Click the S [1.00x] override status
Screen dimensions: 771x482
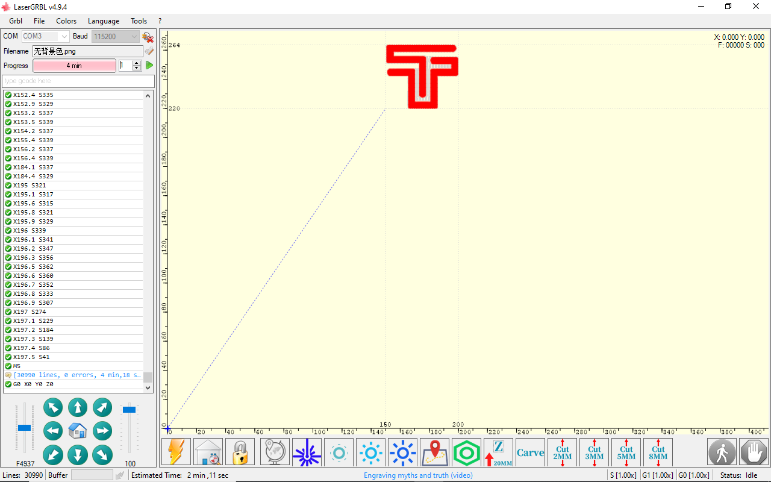pos(623,475)
